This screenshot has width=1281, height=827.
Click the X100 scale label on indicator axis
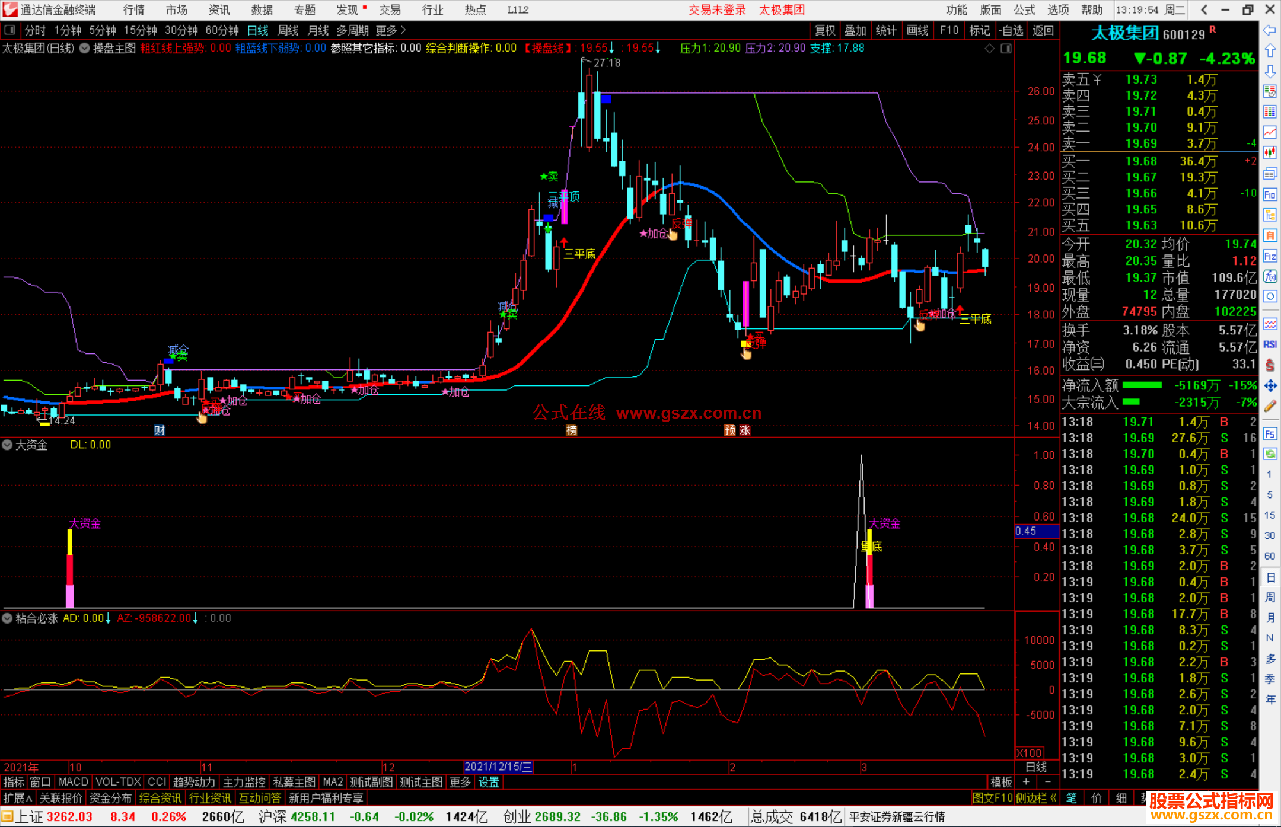click(1030, 753)
